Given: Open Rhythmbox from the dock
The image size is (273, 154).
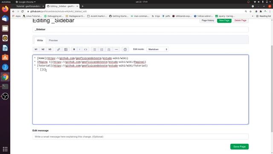Looking at the screenshot, I should pyautogui.click(x=5, y=38).
